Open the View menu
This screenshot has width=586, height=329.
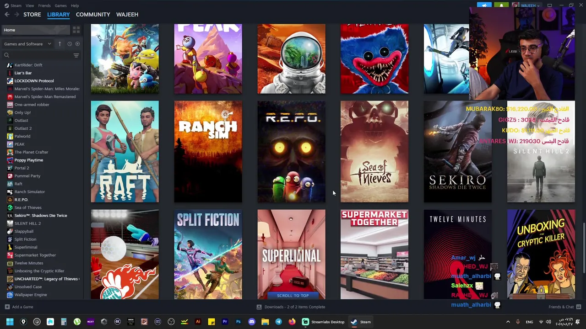[x=30, y=5]
